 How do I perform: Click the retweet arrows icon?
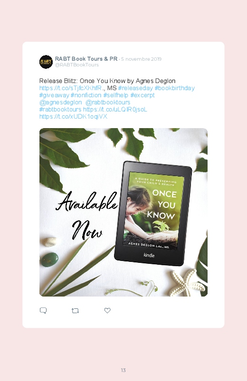click(x=75, y=310)
